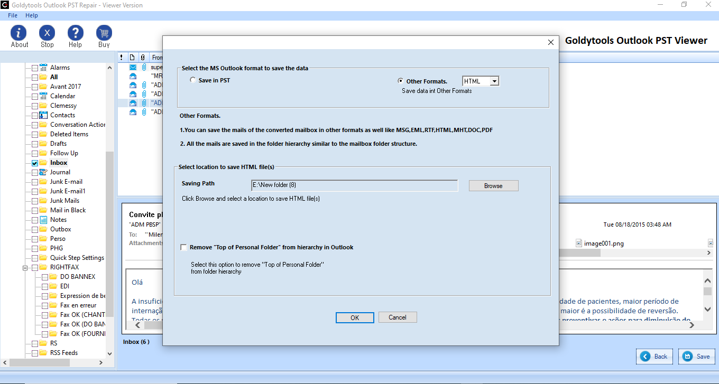Click message body scroll up arrow
The image size is (719, 384).
point(707,281)
